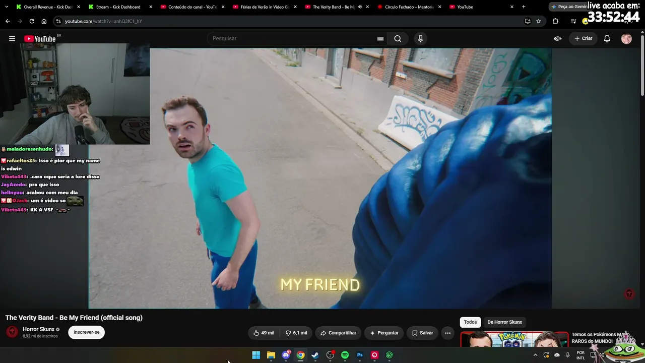Screen dimensions: 645x363
Task: Save video with the Salvar button
Action: (x=422, y=333)
